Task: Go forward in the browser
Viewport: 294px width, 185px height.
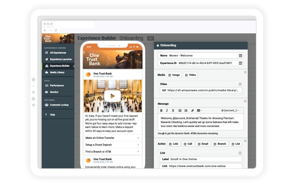Action: (x=51, y=30)
